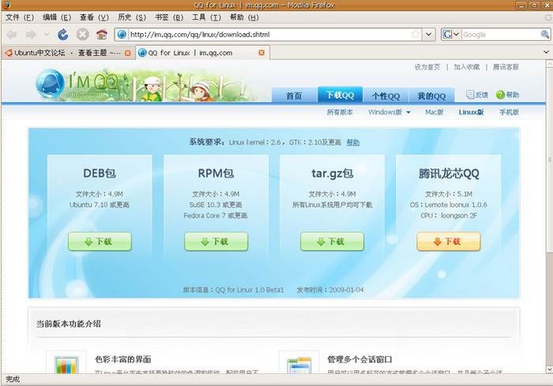Click the 腾讯客服 link

tap(506, 67)
